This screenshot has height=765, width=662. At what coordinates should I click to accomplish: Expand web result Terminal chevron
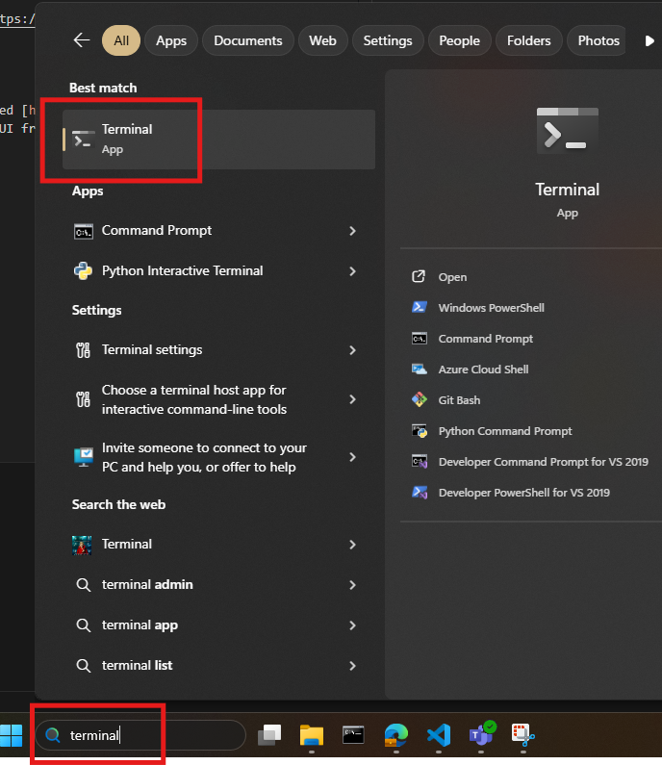point(353,545)
